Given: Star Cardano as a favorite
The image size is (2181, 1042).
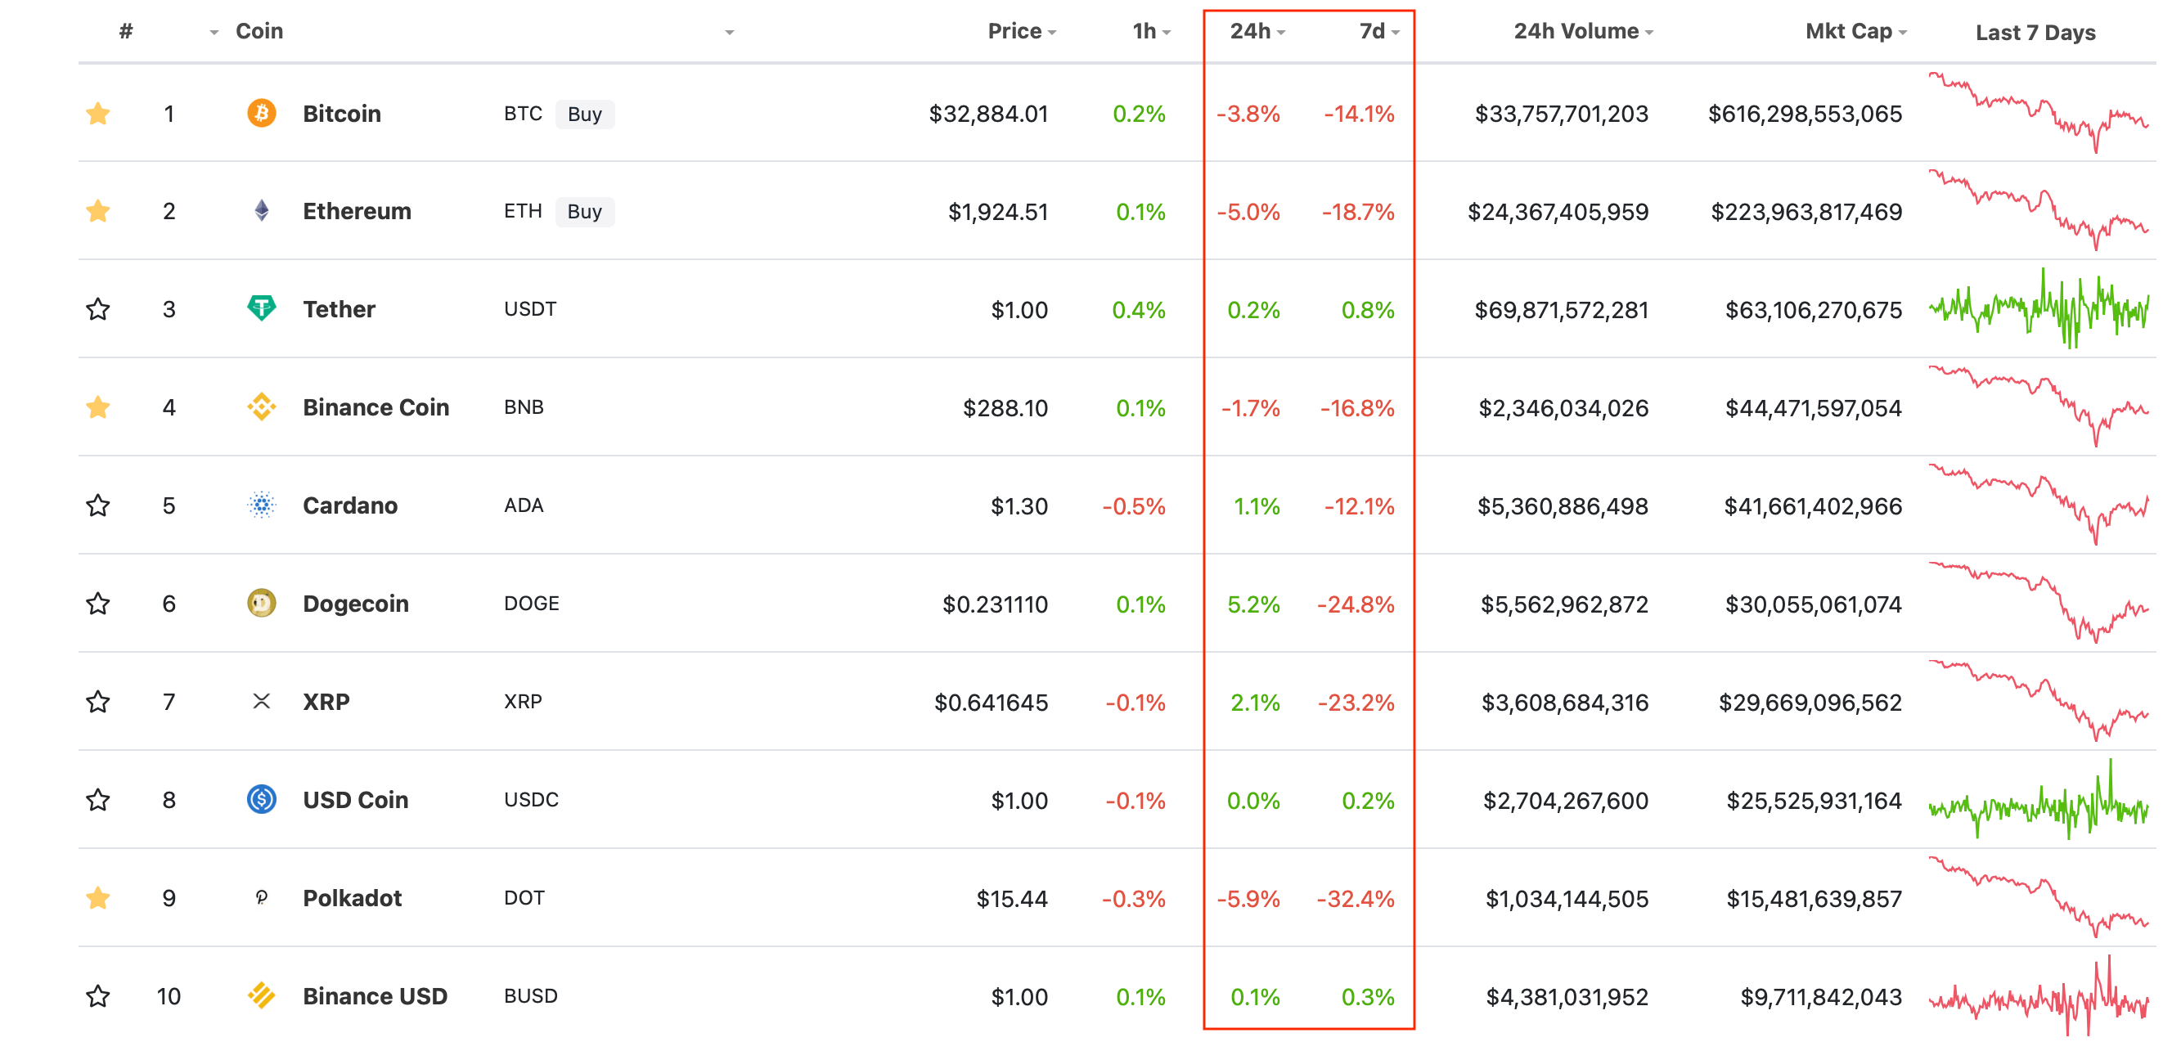Looking at the screenshot, I should 98,505.
